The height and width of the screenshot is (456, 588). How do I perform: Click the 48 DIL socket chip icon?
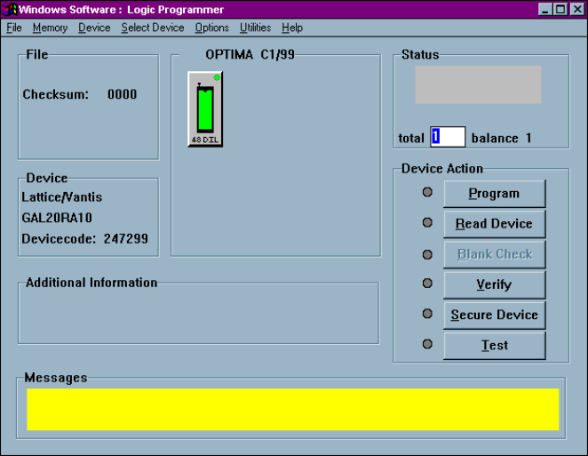[x=205, y=109]
